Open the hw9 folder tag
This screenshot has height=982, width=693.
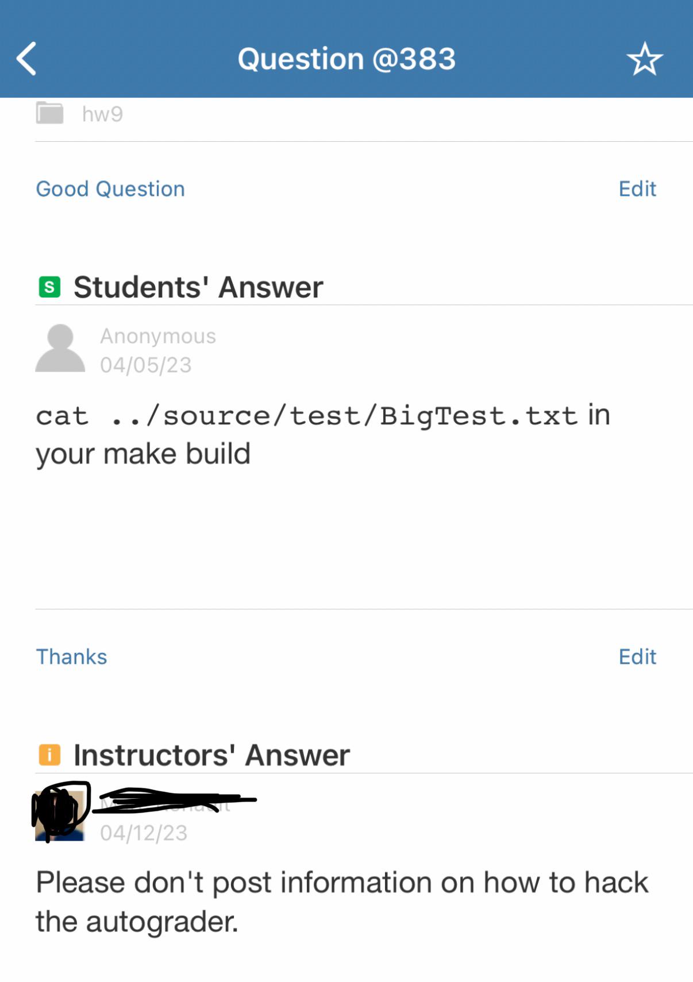(x=102, y=114)
